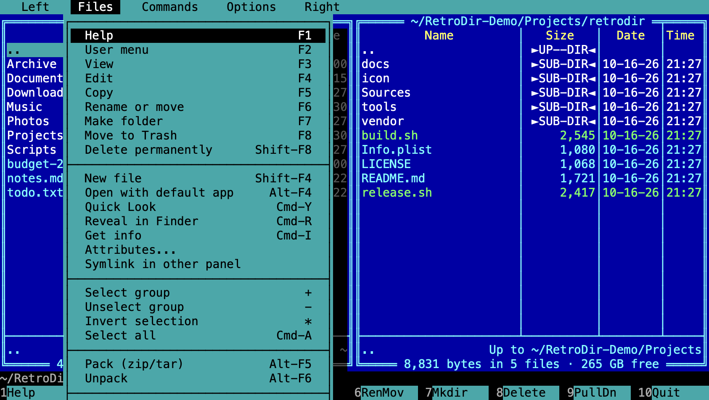Open the Attributes... menu entry
The height and width of the screenshot is (400, 709).
(x=198, y=250)
